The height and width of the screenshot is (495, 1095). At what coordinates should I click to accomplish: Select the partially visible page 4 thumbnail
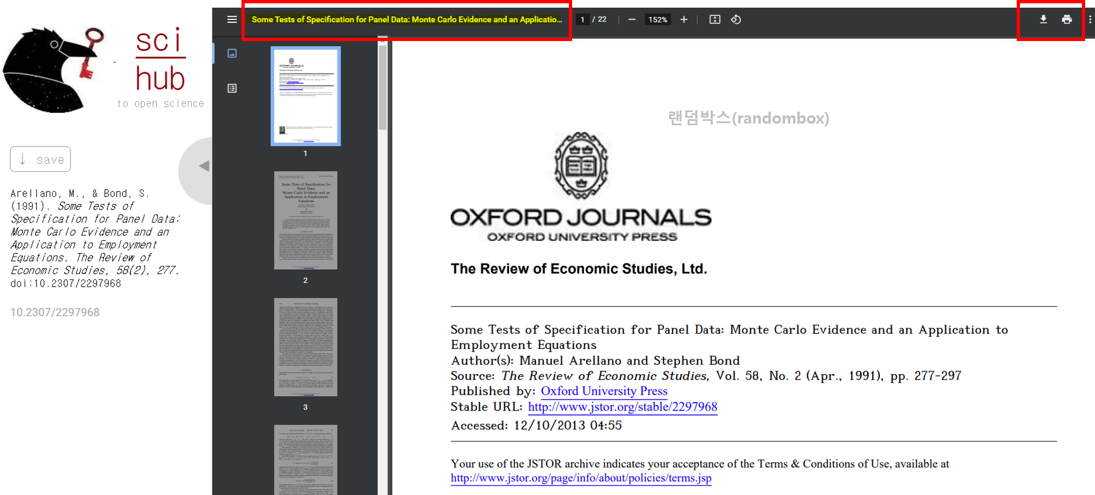pos(306,460)
